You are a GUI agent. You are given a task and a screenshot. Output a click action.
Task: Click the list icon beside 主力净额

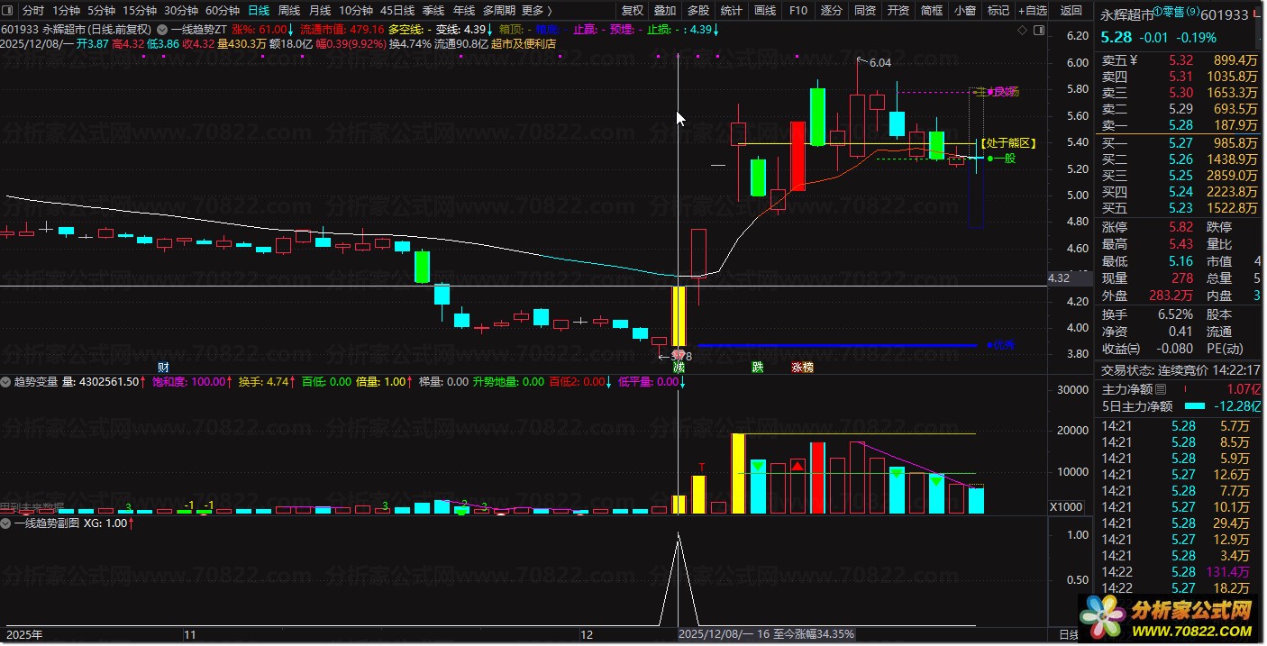(x=1161, y=389)
